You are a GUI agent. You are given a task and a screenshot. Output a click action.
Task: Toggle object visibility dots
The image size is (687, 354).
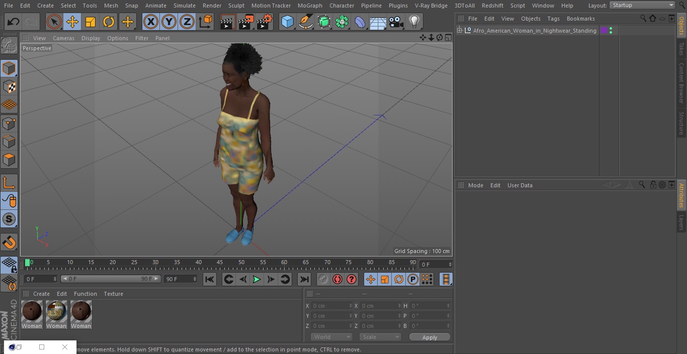[611, 31]
